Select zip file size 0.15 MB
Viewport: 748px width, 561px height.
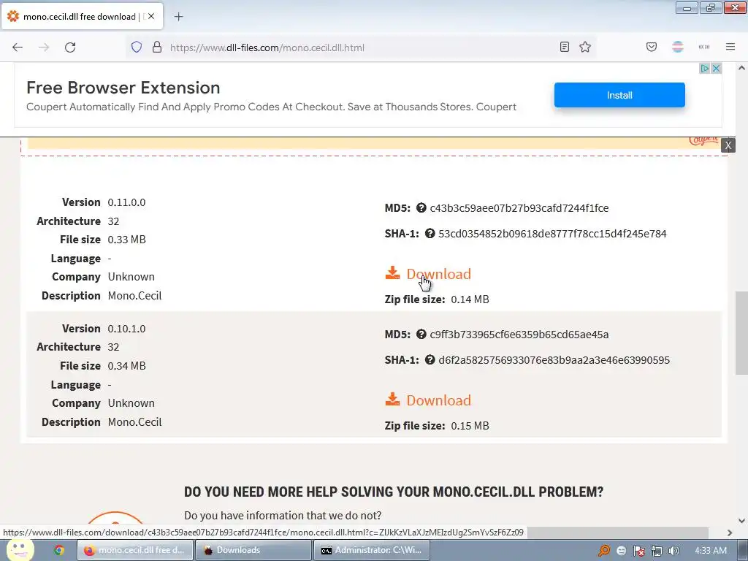pyautogui.click(x=470, y=426)
